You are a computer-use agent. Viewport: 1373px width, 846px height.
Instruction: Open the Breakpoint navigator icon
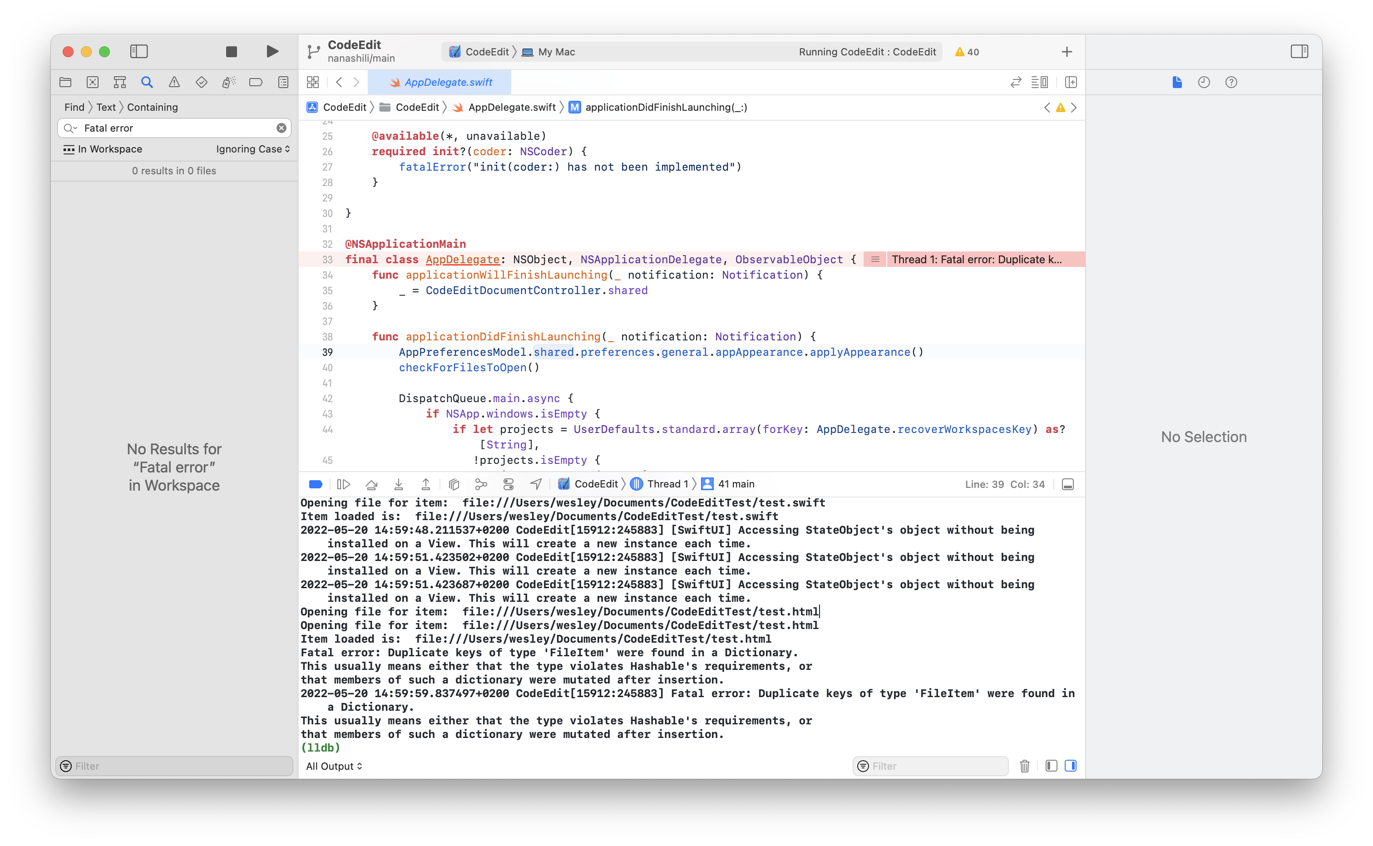[256, 82]
